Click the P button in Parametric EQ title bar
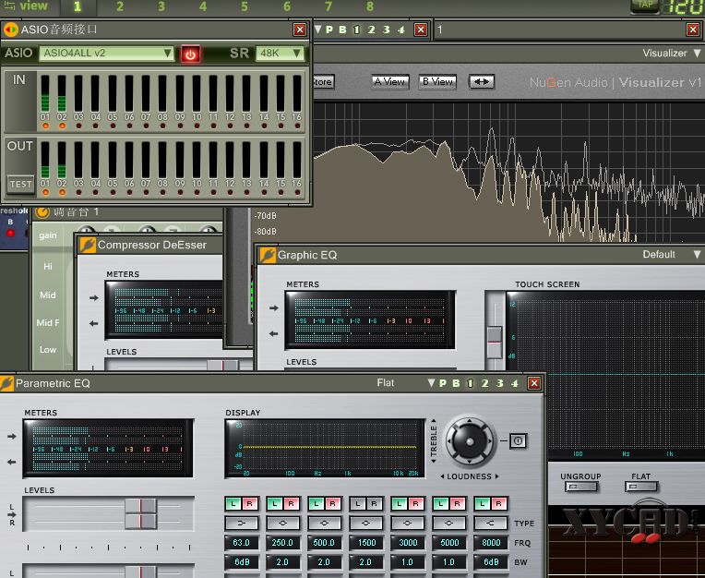Viewport: 705px width, 578px height. click(x=442, y=384)
